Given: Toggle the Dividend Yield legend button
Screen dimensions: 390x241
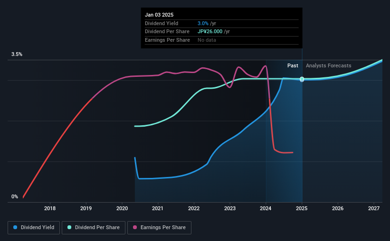Looking at the screenshot, I should pos(34,228).
